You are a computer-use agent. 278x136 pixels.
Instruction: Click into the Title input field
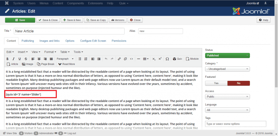(x=69, y=31)
